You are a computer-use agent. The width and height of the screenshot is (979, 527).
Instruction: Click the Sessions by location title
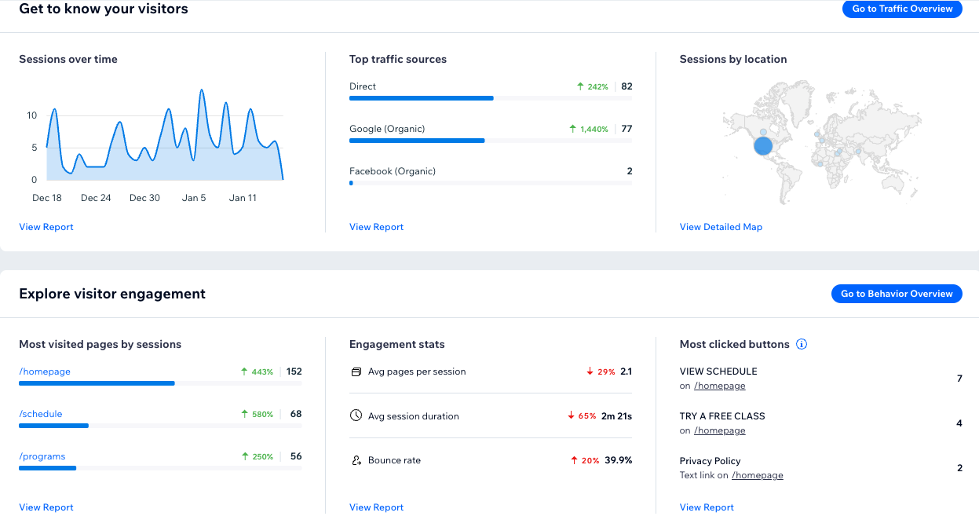coord(733,59)
